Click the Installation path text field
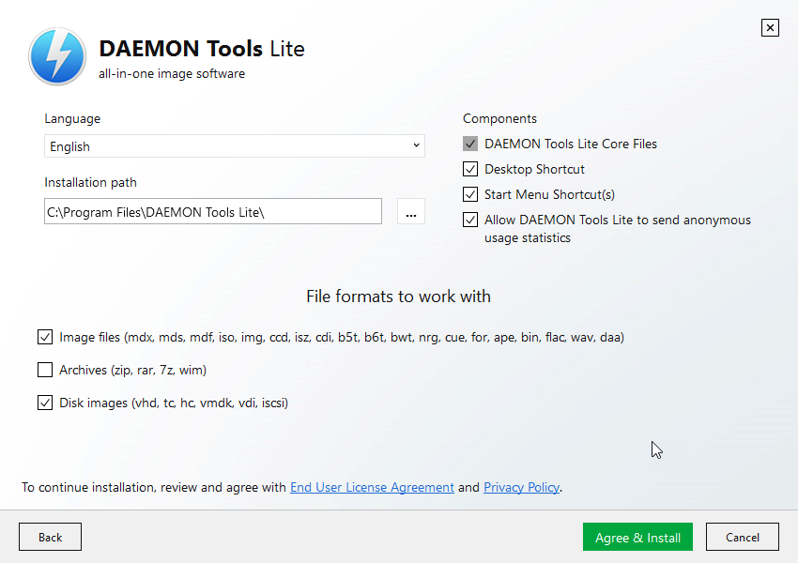 point(212,212)
